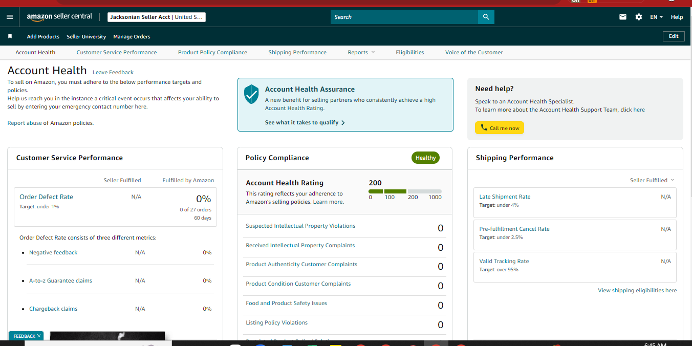Image resolution: width=692 pixels, height=346 pixels.
Task: Open the Eligibilities tab
Action: tap(410, 52)
